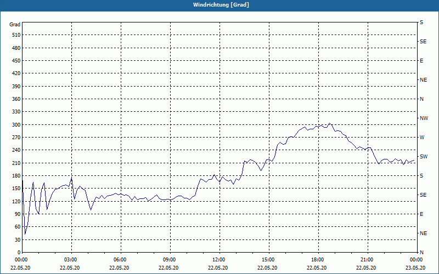Click the 'Windrichtung [Grad]' chart title
The height and width of the screenshot is (274, 439).
tap(221, 5)
